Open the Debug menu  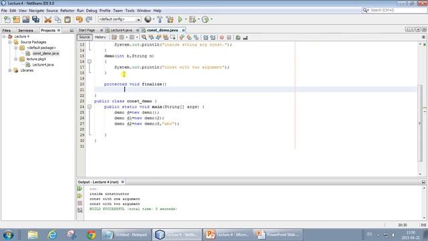point(92,11)
